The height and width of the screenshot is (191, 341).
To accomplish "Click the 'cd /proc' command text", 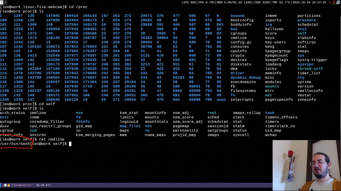I will [x=78, y=7].
